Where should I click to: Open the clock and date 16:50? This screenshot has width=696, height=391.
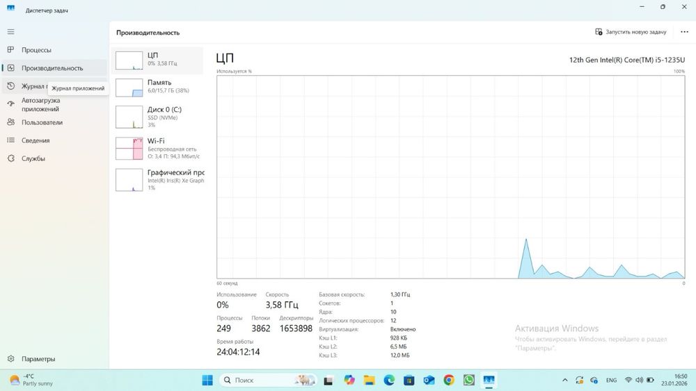click(674, 380)
